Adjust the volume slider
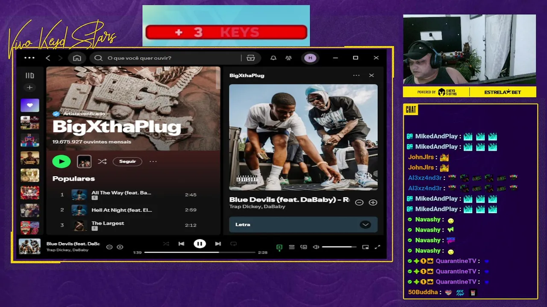 coord(339,247)
